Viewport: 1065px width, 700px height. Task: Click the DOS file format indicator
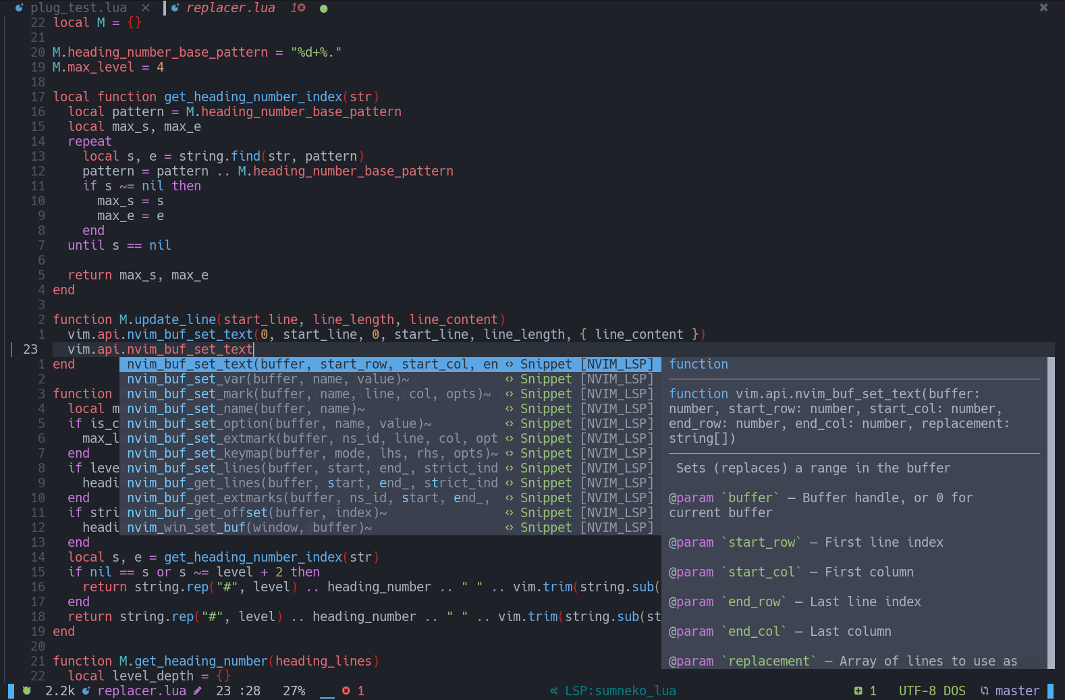point(954,691)
